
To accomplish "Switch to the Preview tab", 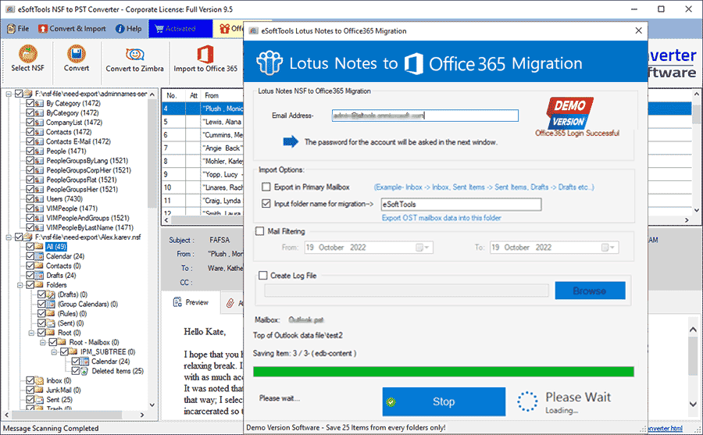I will [191, 302].
